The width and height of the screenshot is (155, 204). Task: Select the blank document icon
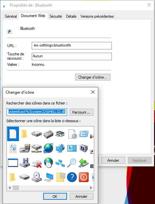point(13,134)
